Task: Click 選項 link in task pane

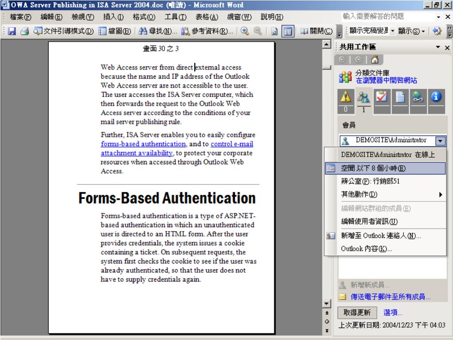Action: (x=393, y=313)
